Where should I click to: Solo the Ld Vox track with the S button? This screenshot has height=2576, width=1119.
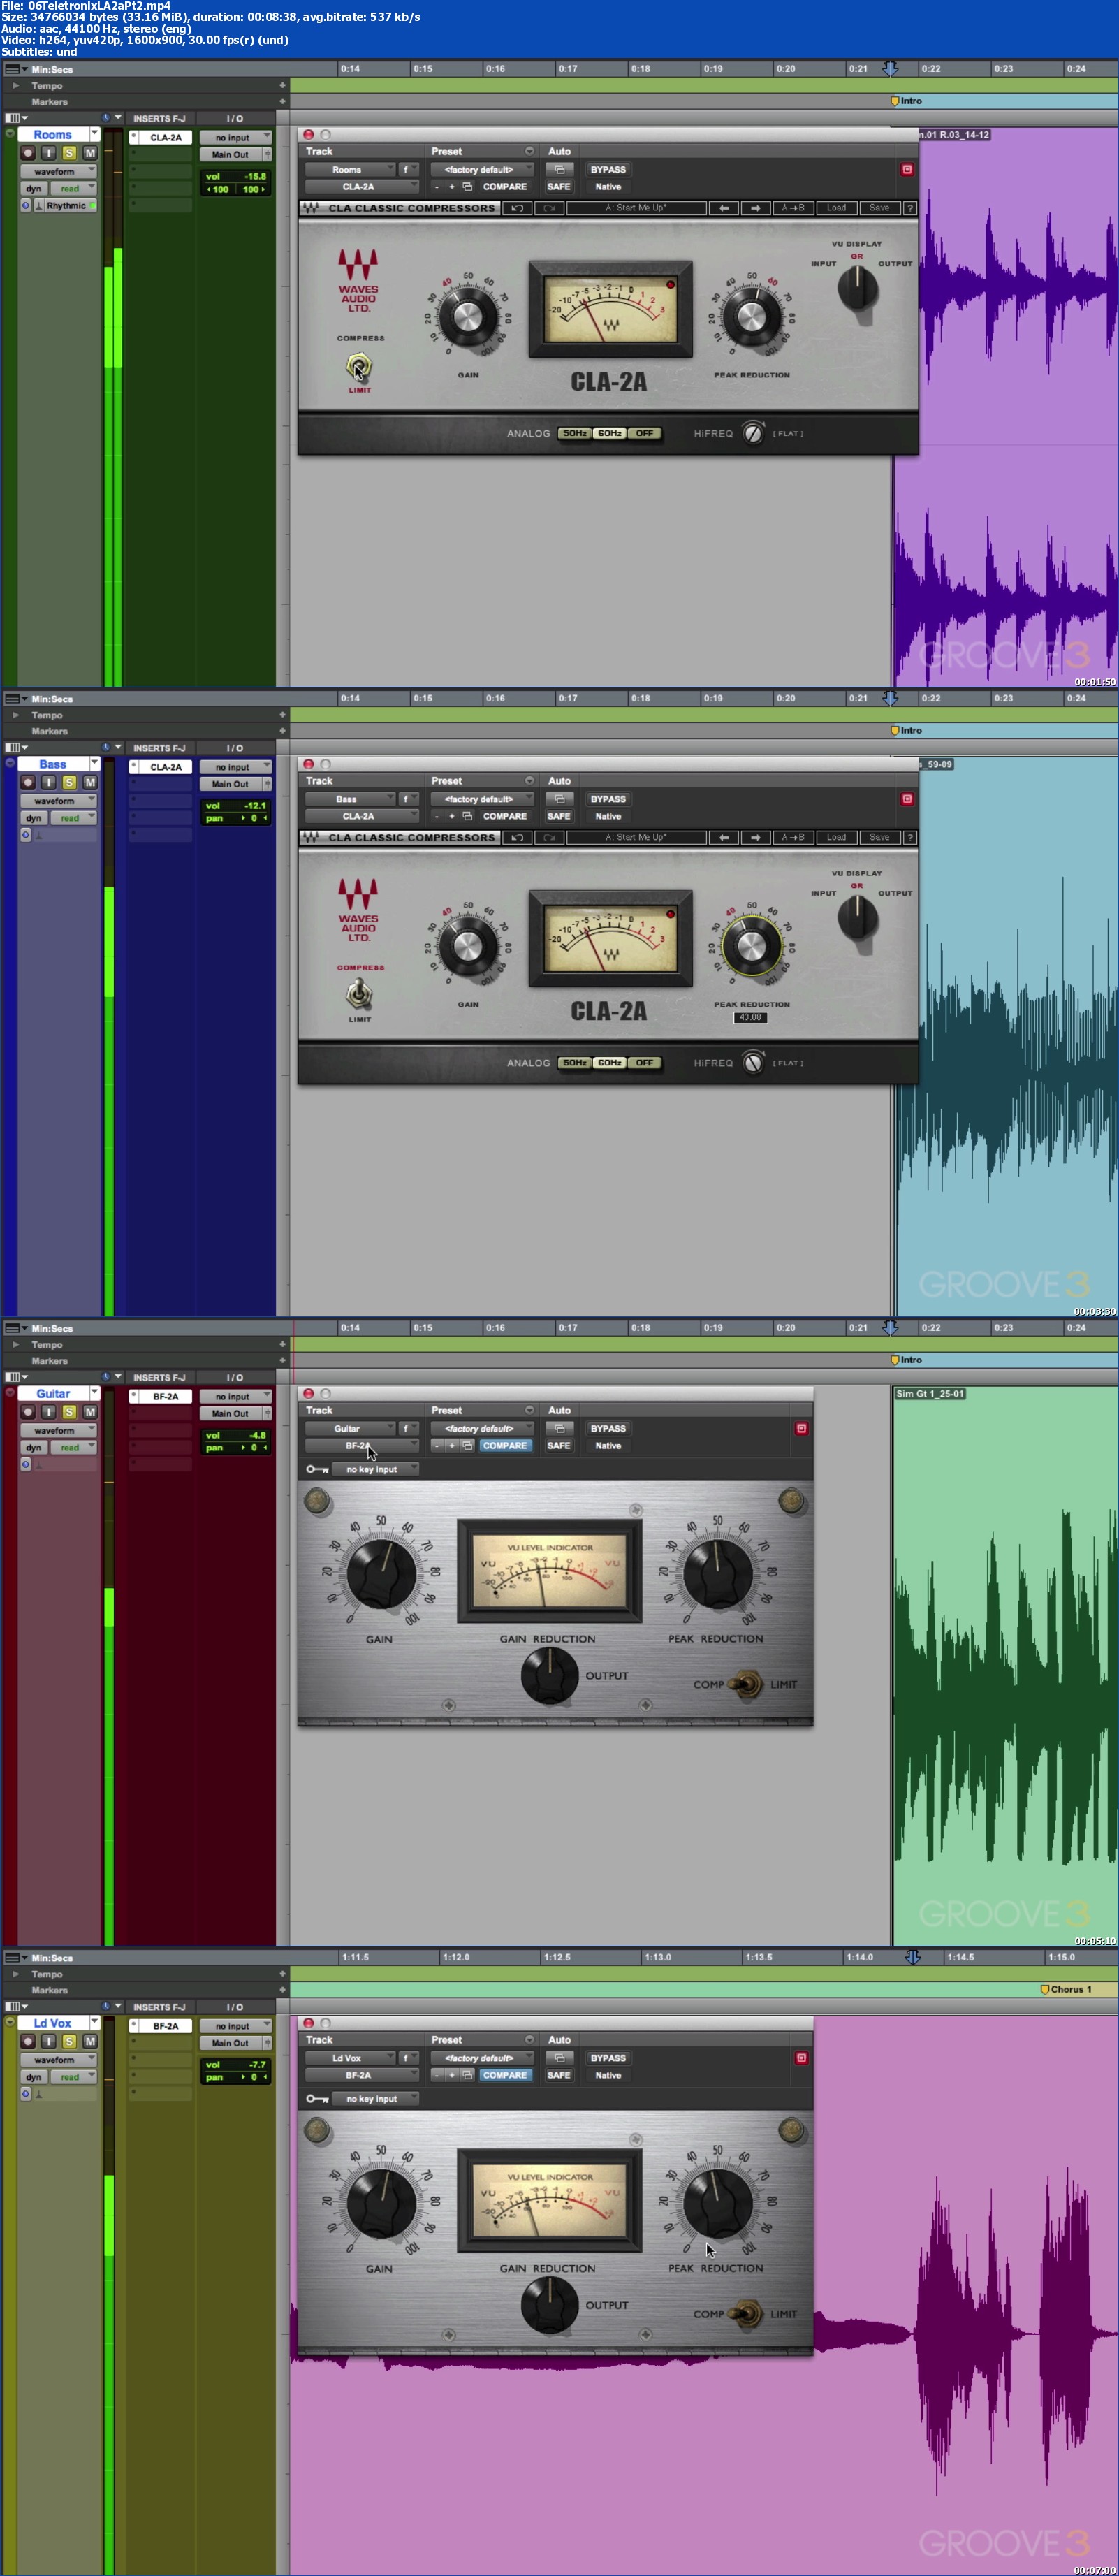[69, 2042]
